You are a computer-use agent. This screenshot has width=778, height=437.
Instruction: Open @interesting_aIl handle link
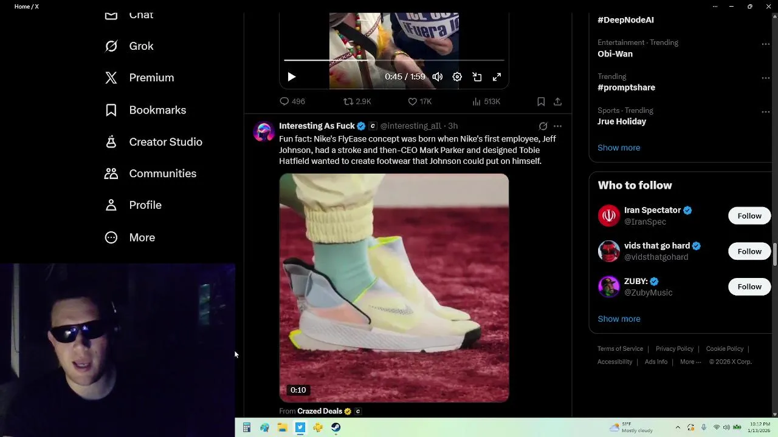411,126
